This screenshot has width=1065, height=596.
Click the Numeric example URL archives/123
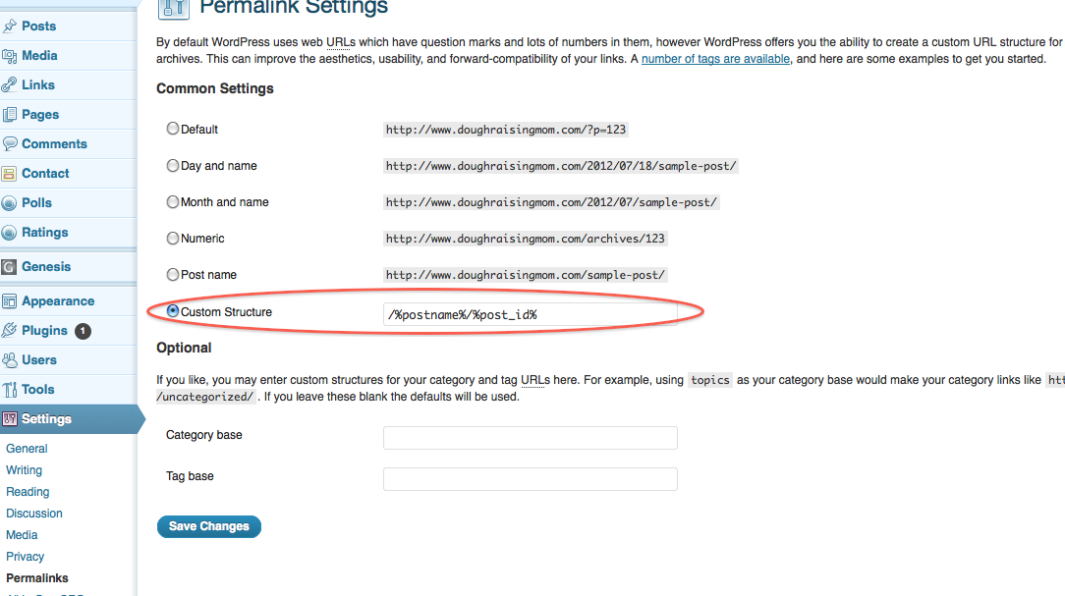(x=526, y=239)
